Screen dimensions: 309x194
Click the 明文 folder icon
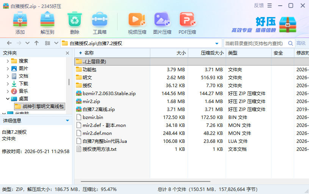tap(79, 77)
